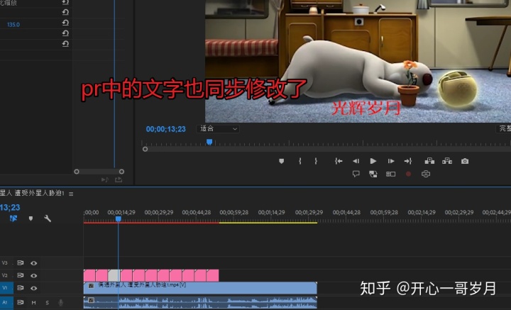The height and width of the screenshot is (310, 511).
Task: Click the Lift button
Action: [429, 161]
